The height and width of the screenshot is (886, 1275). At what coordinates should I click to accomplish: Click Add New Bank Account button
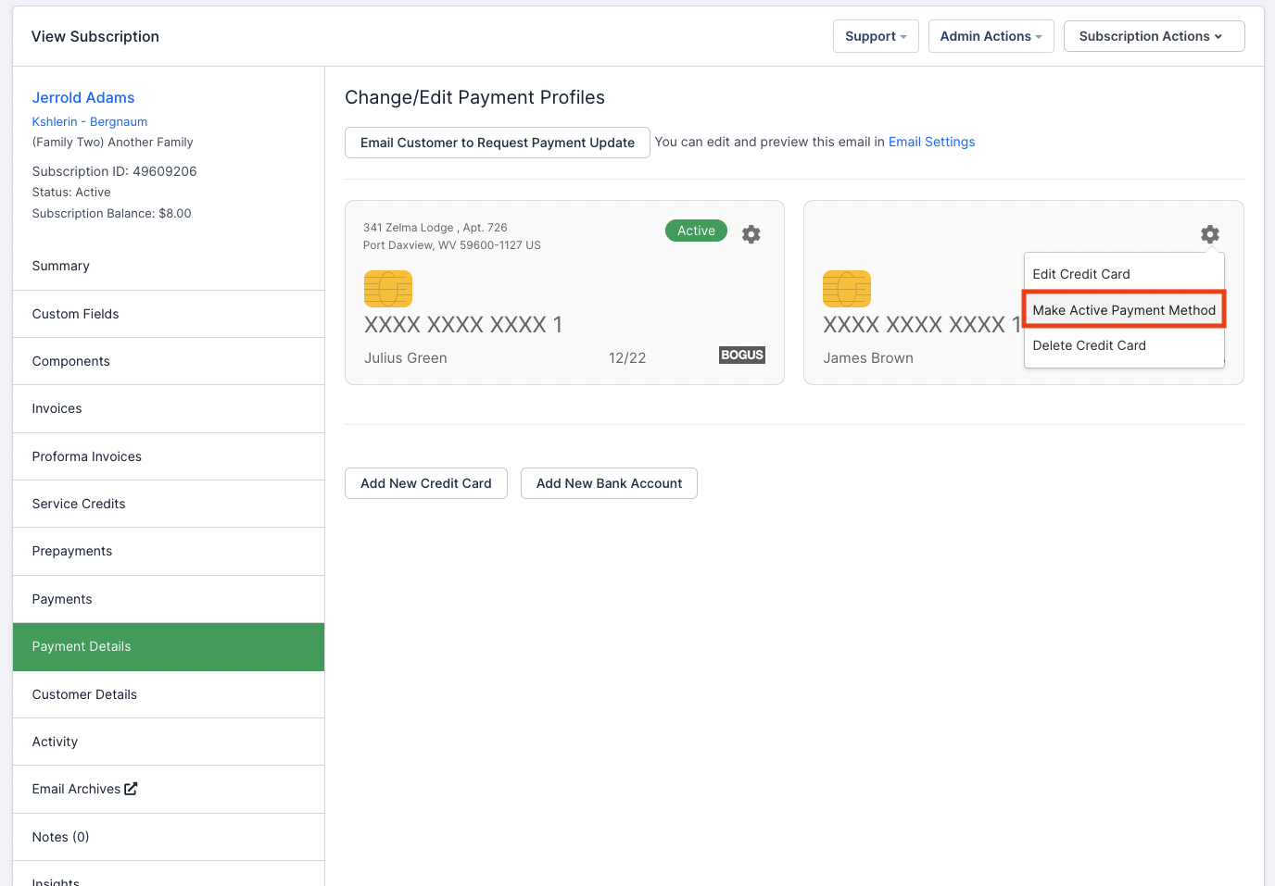(609, 483)
